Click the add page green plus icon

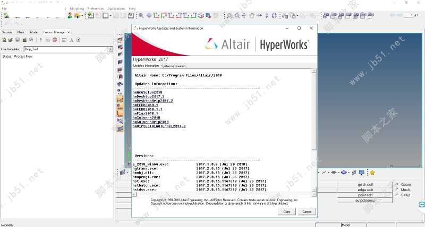tap(91, 16)
